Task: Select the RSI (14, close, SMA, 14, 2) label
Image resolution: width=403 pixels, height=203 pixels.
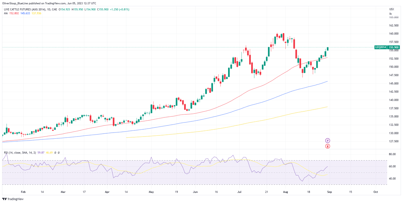Action: tap(20, 153)
